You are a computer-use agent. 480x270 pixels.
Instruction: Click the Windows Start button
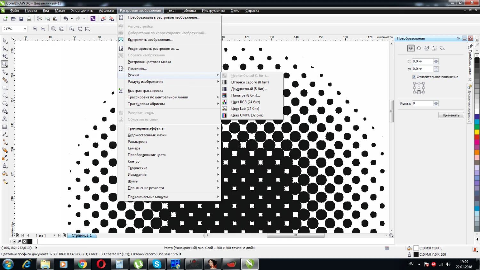tap(8, 264)
